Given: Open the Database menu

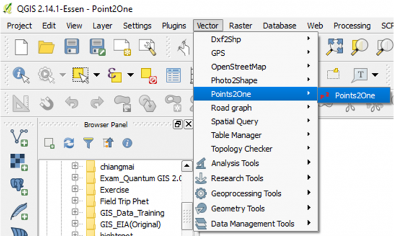Looking at the screenshot, I should 279,26.
